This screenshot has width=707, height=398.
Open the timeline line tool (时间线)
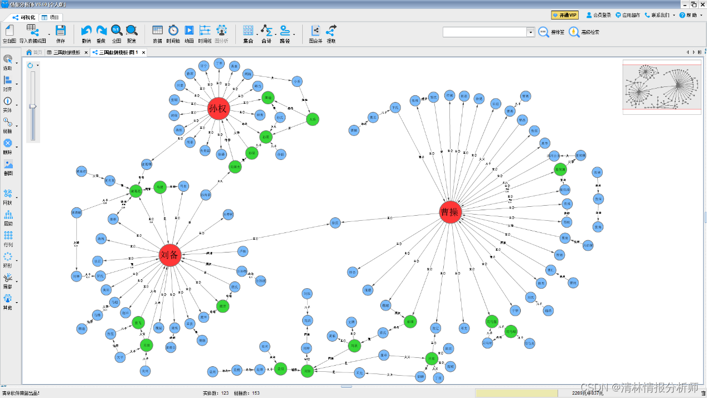coord(205,33)
